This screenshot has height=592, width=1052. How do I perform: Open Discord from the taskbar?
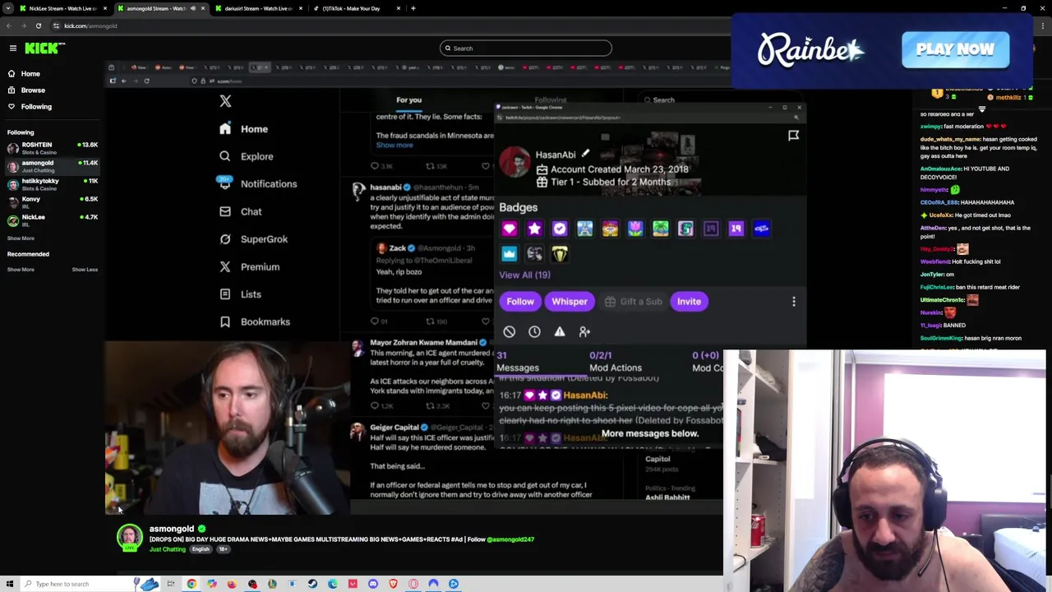373,584
